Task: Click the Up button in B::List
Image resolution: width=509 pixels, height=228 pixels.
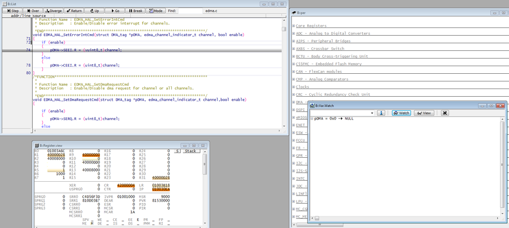Action: pyautogui.click(x=94, y=11)
